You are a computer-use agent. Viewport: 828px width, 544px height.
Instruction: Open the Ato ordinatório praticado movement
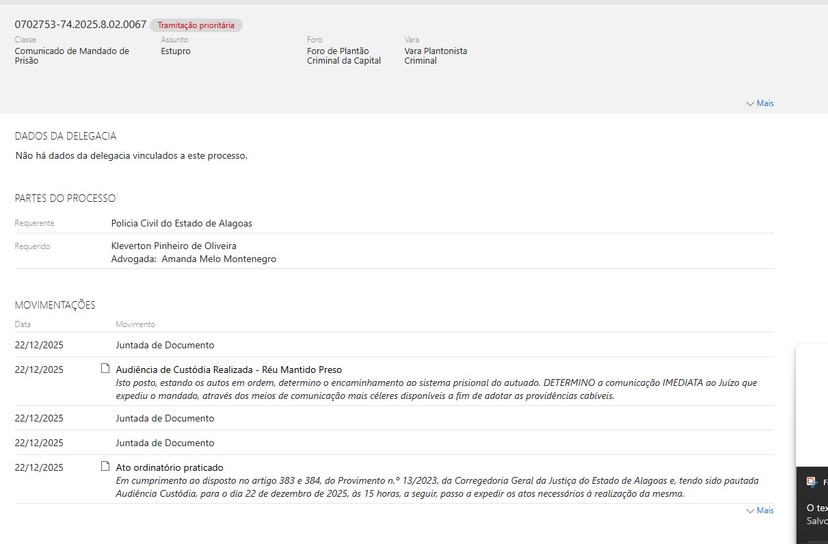(170, 467)
